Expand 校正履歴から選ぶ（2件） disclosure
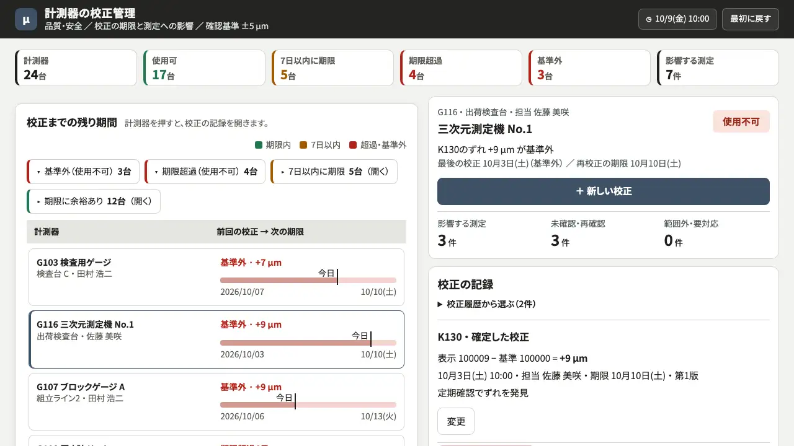The image size is (794, 446). 486,304
